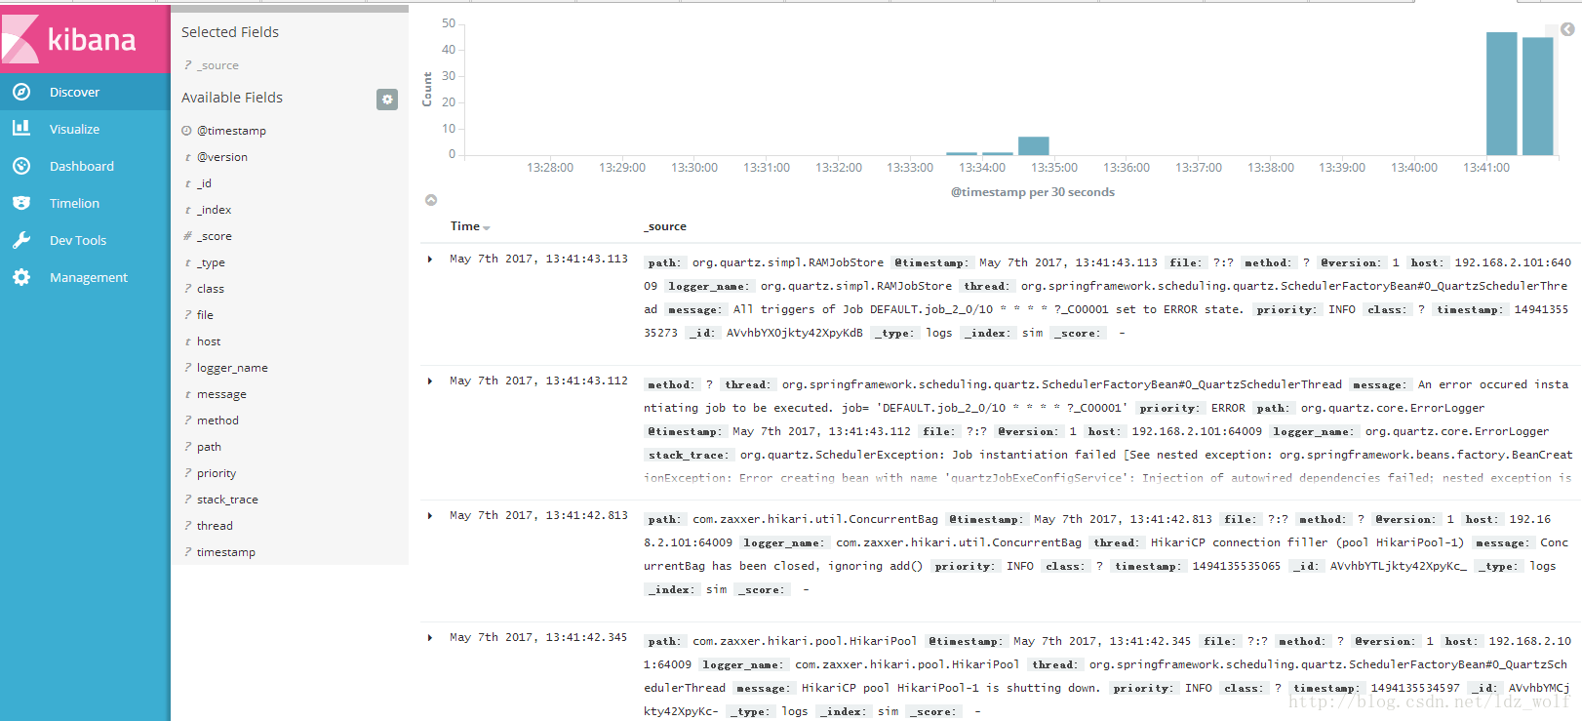Select Discover in the side navigation
This screenshot has width=1582, height=721.
pyautogui.click(x=74, y=92)
